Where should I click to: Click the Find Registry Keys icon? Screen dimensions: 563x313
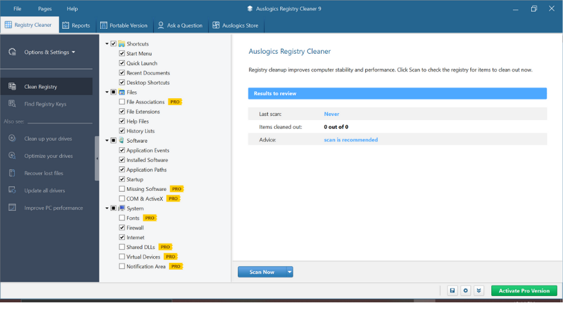point(13,104)
